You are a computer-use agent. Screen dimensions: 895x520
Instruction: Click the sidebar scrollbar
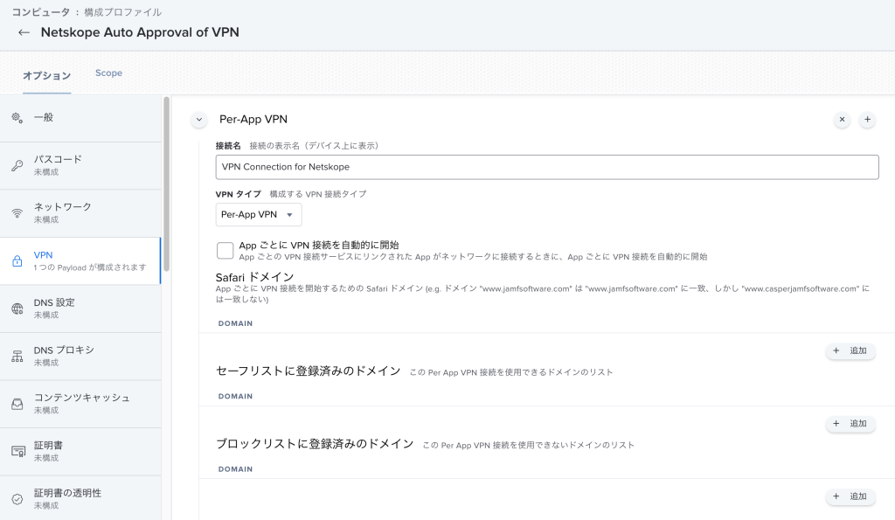pos(167,184)
